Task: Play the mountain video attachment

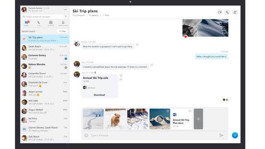Action: [x=160, y=119]
